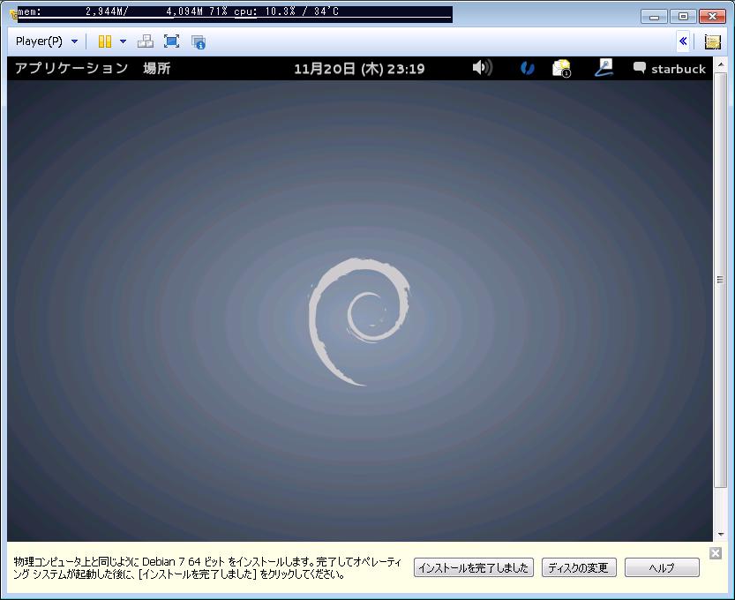Click the ディスクの変更 button
The image size is (735, 600).
click(579, 567)
